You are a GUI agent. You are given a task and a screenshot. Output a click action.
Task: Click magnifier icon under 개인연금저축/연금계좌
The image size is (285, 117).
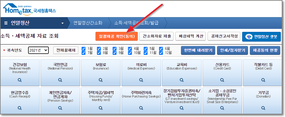coord(60,108)
